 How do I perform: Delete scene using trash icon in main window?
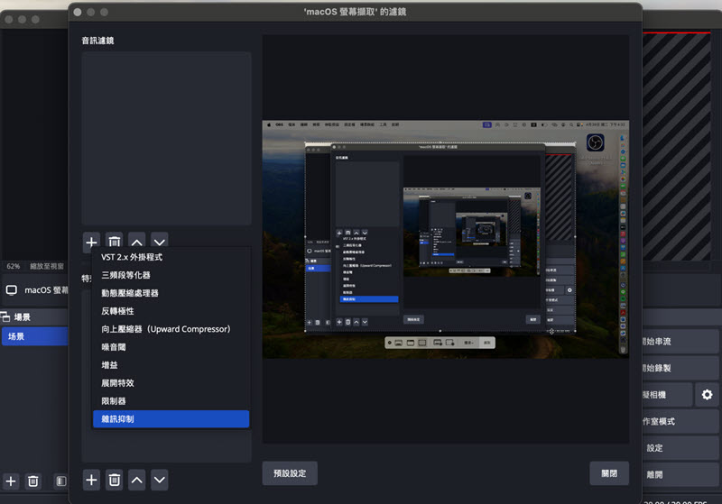point(33,481)
